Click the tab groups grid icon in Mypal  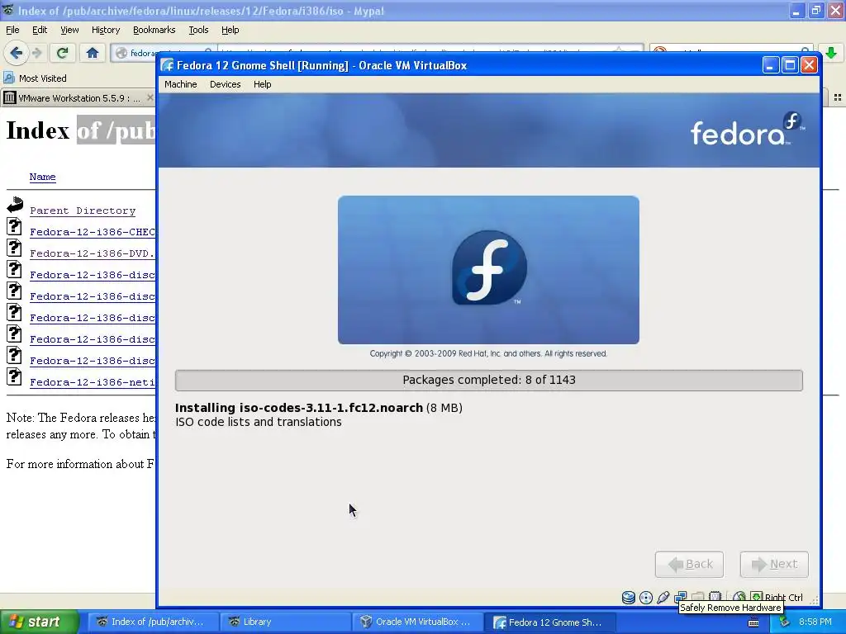pyautogui.click(x=838, y=97)
